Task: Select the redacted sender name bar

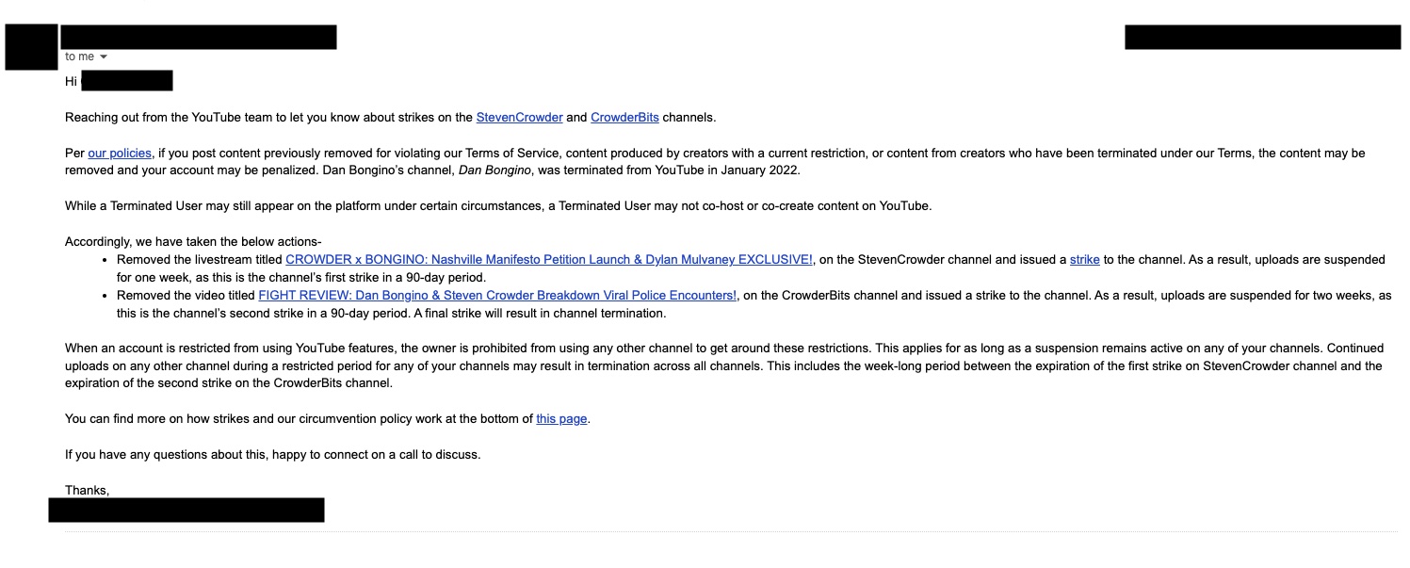Action: pyautogui.click(x=199, y=37)
